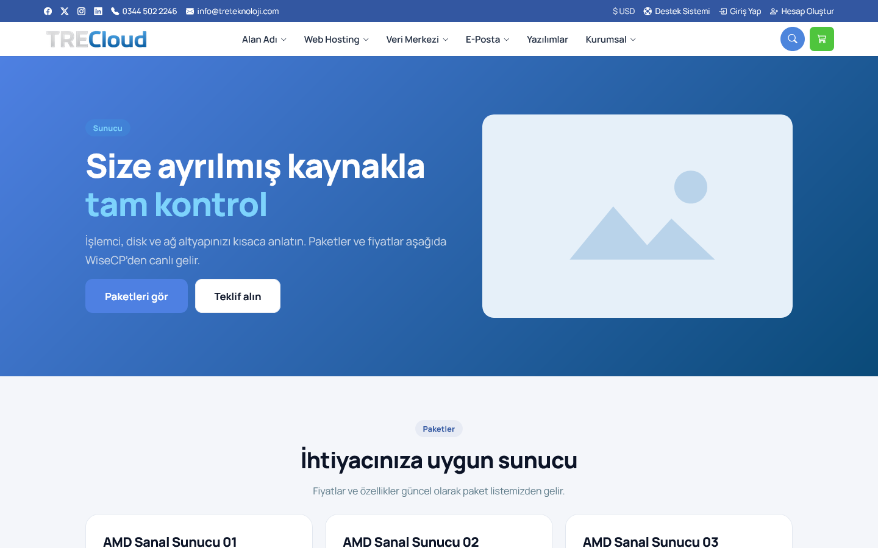Open the Instagram social icon
878x548 pixels.
tap(81, 11)
